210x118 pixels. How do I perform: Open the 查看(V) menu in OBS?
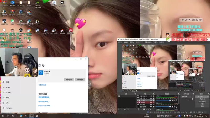click(x=132, y=42)
